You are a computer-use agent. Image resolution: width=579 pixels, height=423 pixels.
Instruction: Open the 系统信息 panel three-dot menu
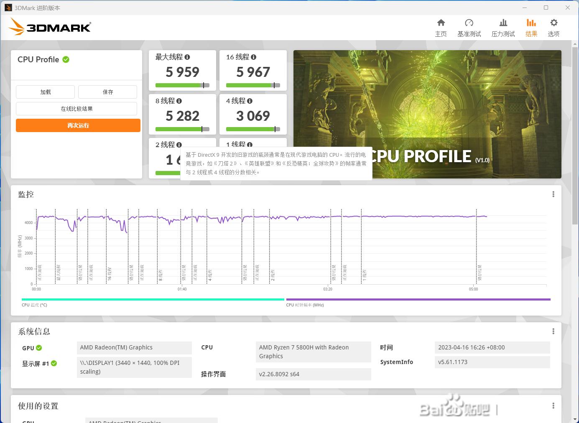pos(553,331)
